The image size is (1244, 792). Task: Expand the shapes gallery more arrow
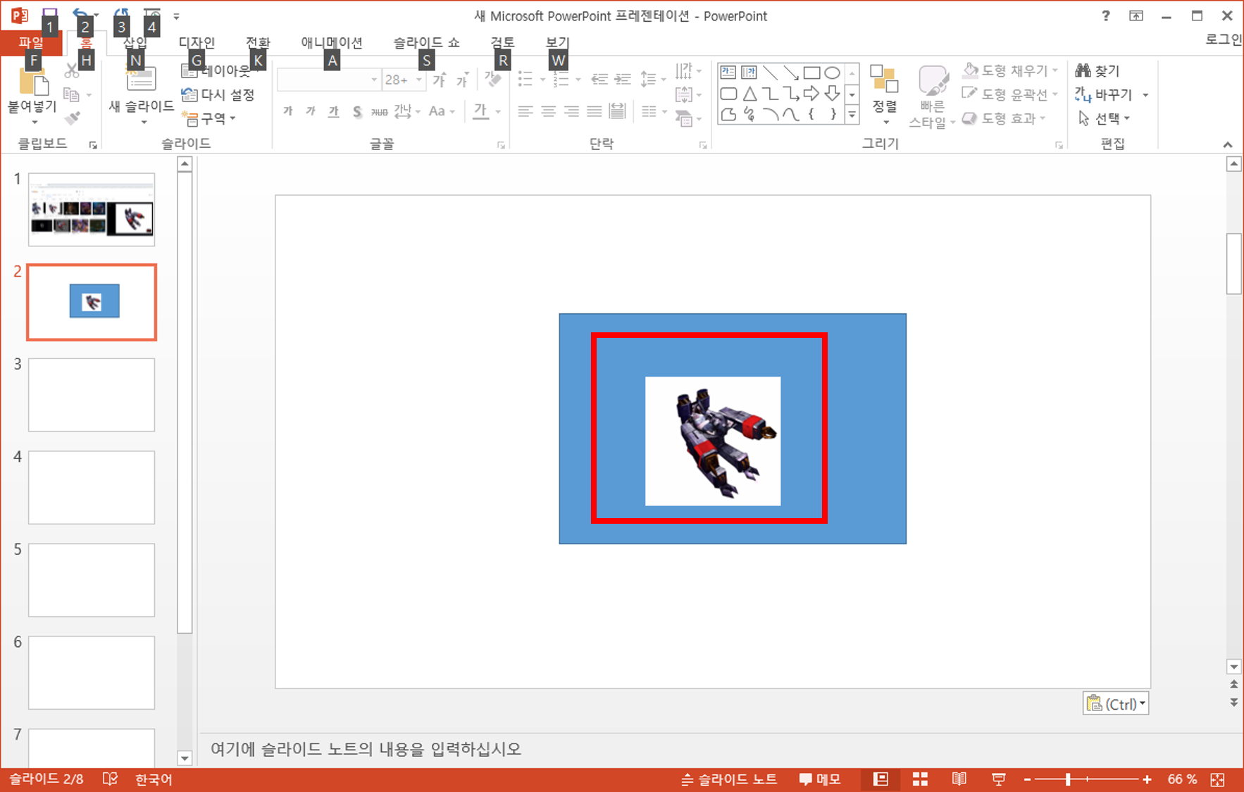click(852, 113)
